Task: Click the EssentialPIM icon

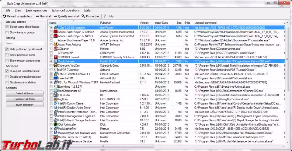Action: pos(55,78)
